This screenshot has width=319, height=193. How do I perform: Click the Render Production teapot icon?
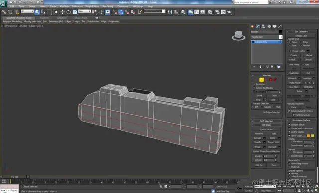point(229,12)
